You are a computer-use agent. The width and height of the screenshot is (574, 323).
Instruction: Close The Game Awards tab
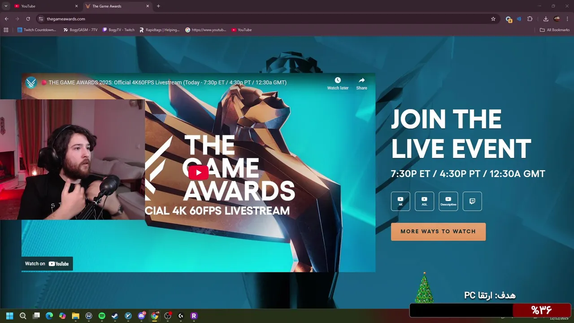(x=148, y=6)
